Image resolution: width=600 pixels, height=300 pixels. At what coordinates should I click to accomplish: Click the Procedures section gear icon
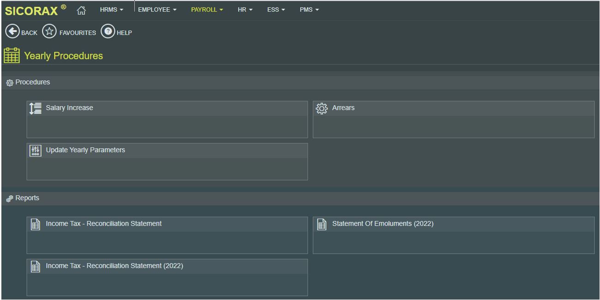coord(9,83)
